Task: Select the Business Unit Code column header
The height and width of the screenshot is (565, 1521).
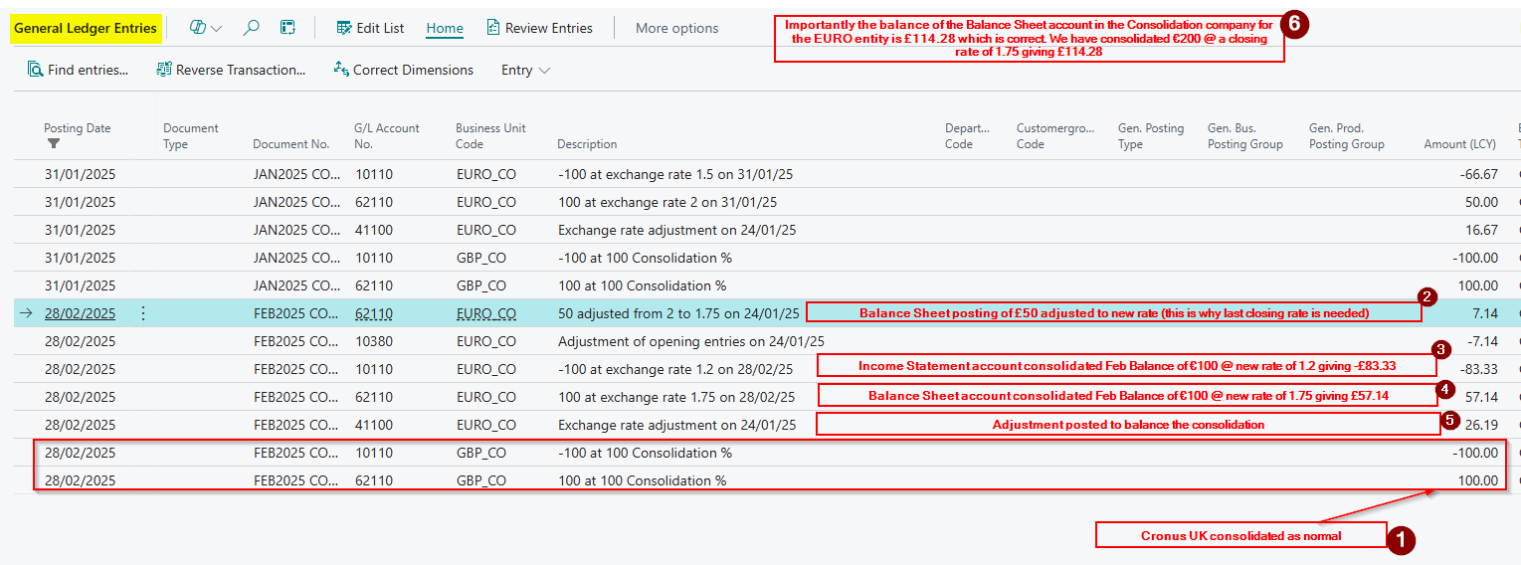Action: pyautogui.click(x=490, y=136)
